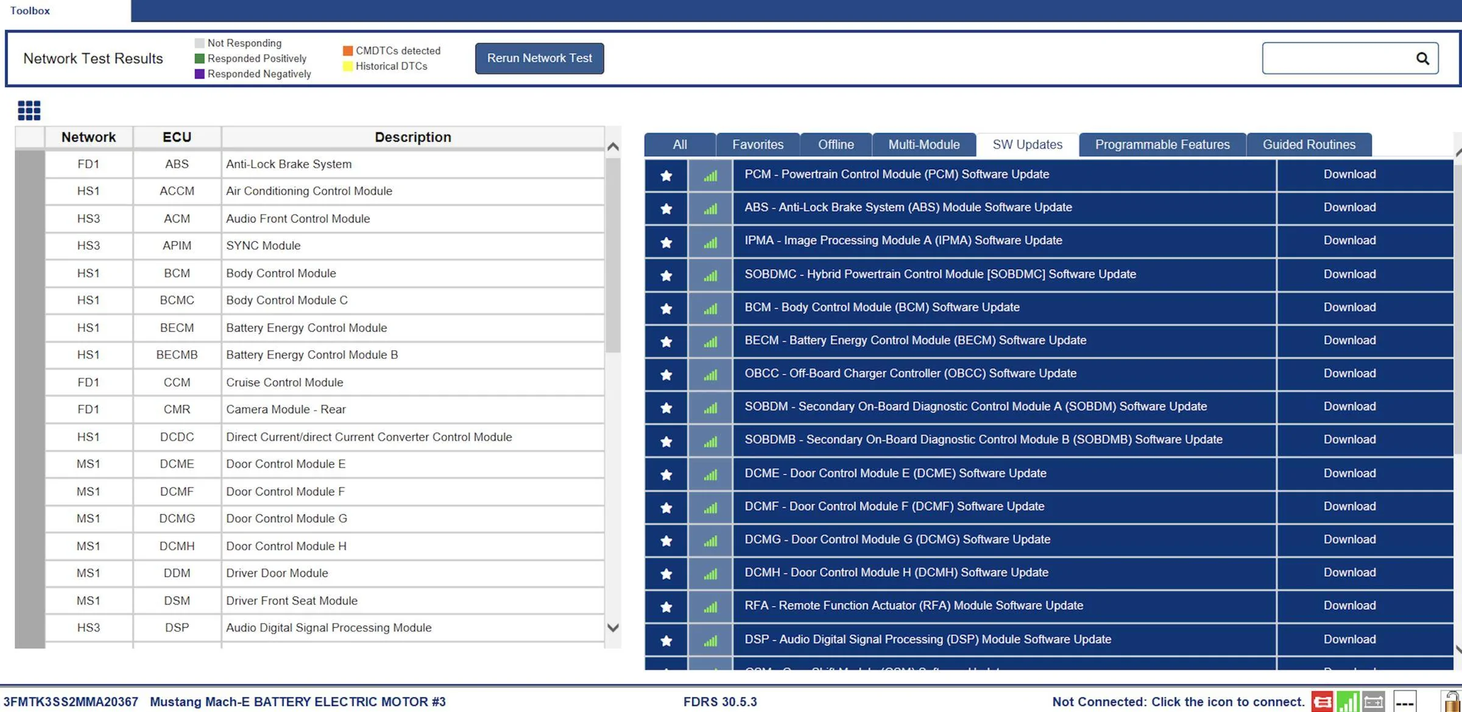Viewport: 1462px width, 712px height.
Task: Click the signal icon for the DCMG update
Action: (x=710, y=541)
